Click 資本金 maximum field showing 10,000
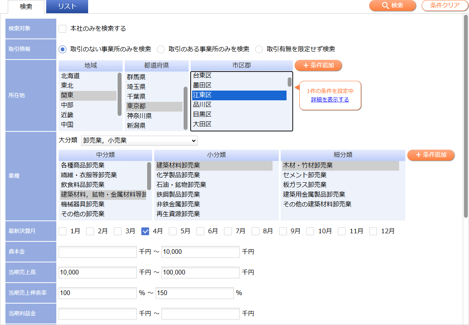469x325 pixels. click(200, 252)
